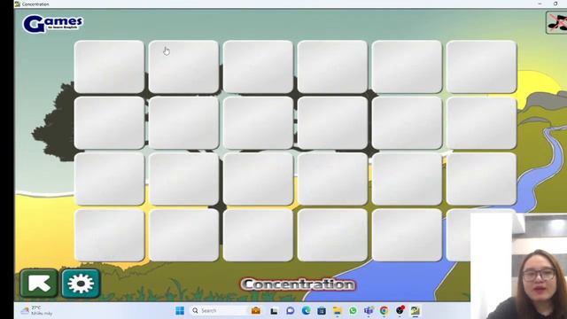Flip the third card in the top row
Viewport: 567px width, 319px height.
[x=258, y=67]
